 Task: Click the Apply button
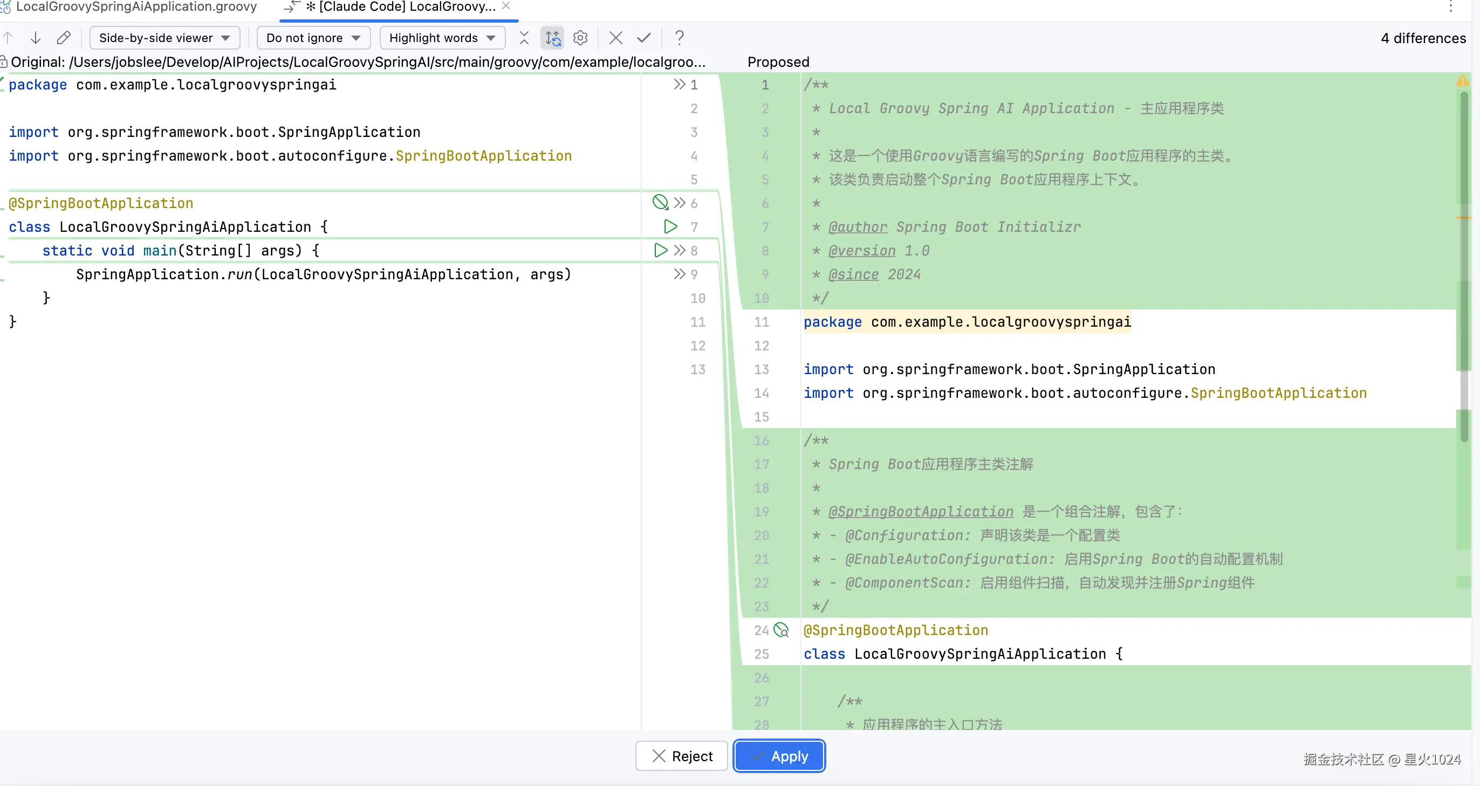coord(779,756)
